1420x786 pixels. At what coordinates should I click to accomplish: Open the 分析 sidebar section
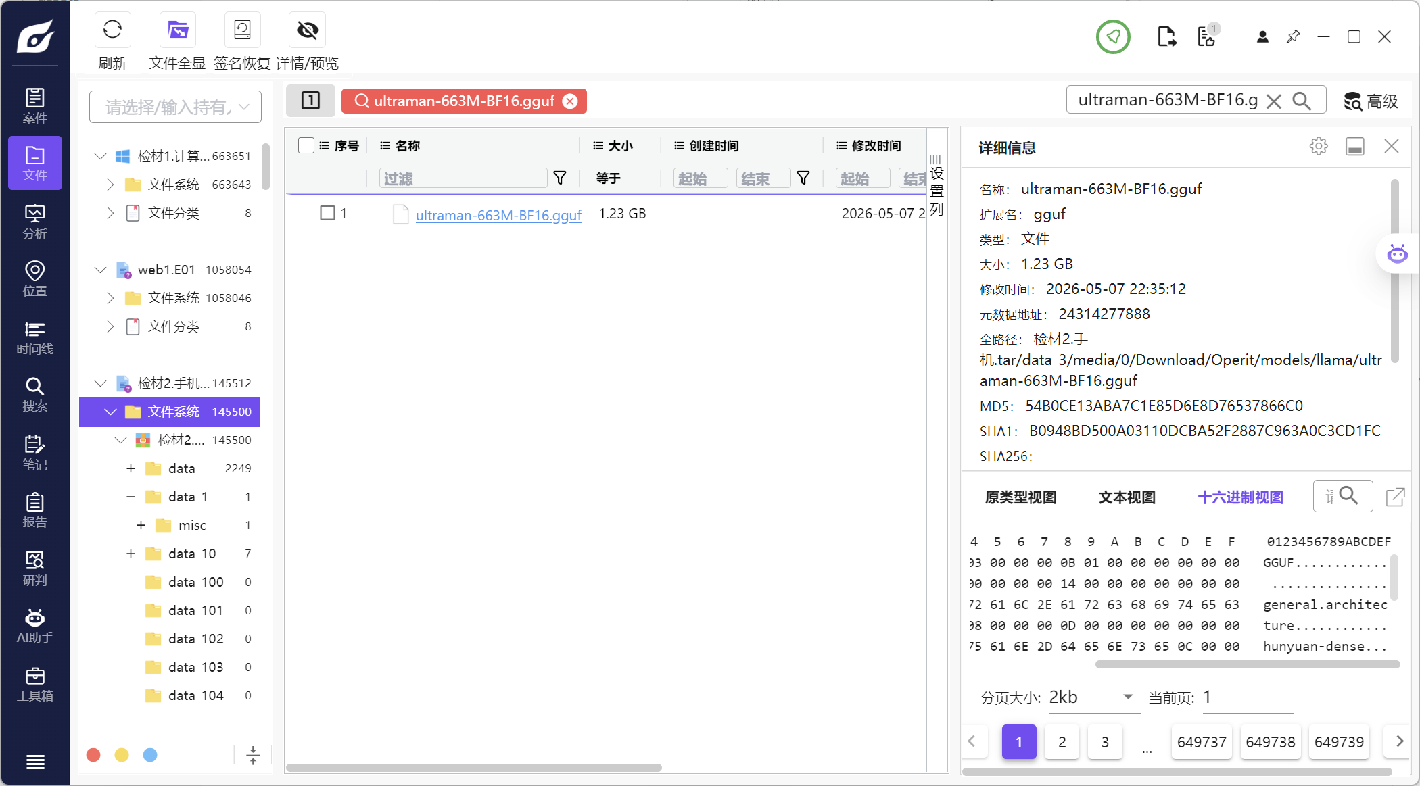click(35, 222)
